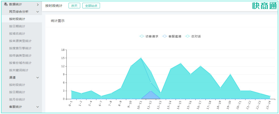Collapse the 网页综合分析 section
The image size is (279, 114).
(38, 12)
